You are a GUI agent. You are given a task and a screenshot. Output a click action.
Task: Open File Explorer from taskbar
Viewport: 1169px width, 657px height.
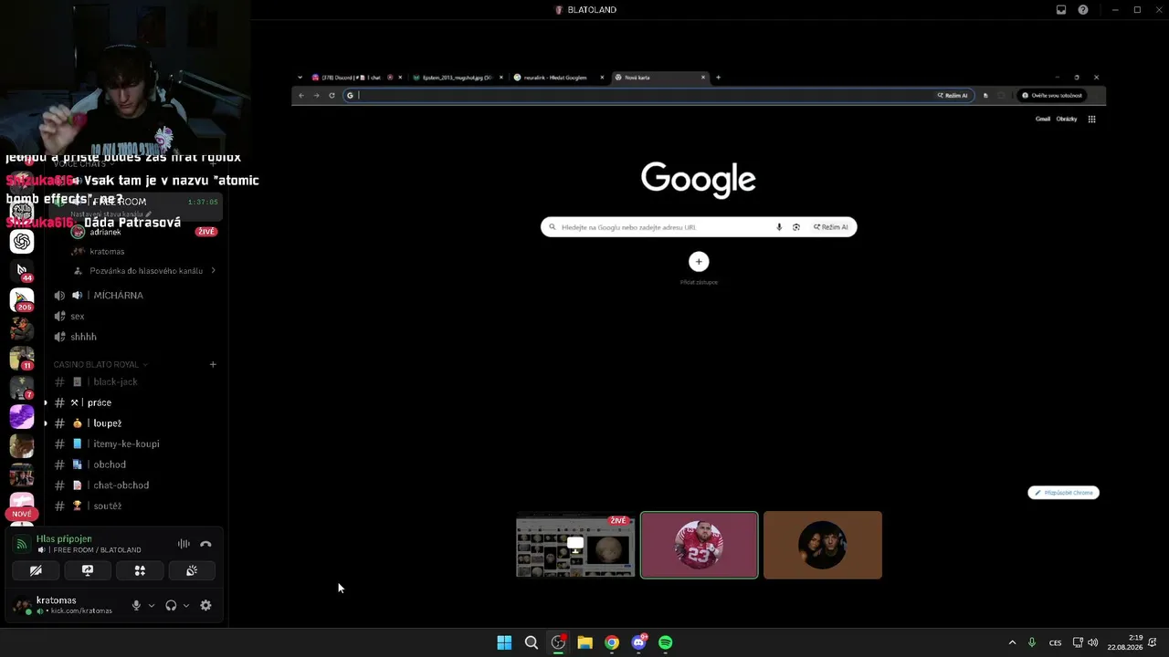coord(585,642)
